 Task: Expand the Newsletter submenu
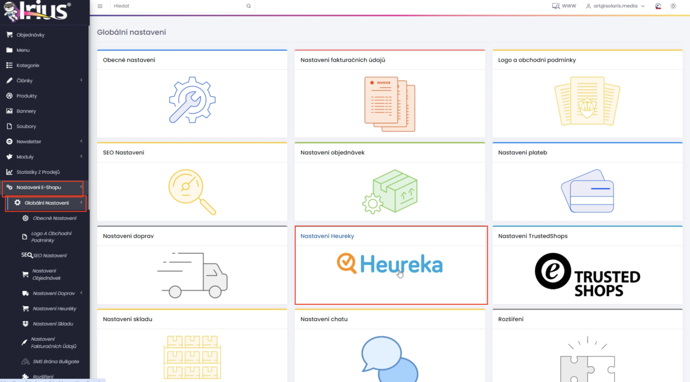tap(81, 141)
